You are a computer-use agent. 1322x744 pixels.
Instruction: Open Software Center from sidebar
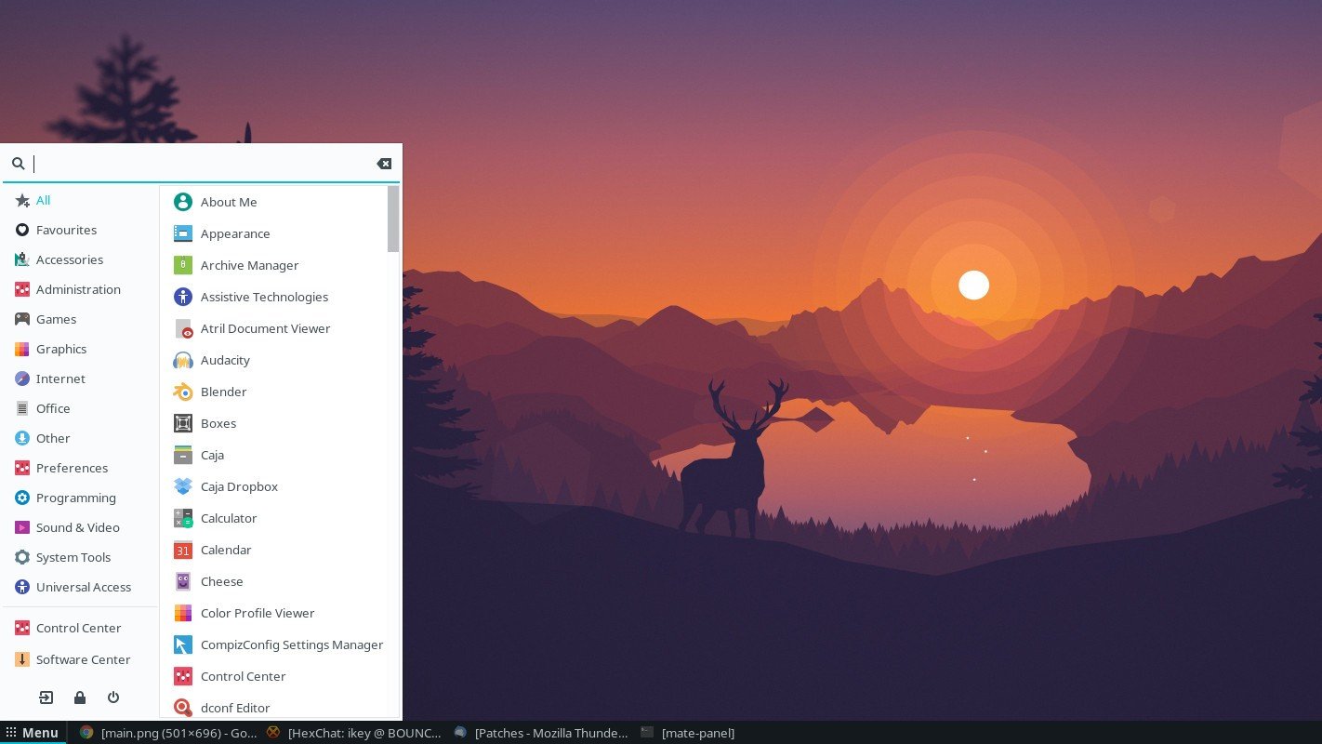coord(83,659)
